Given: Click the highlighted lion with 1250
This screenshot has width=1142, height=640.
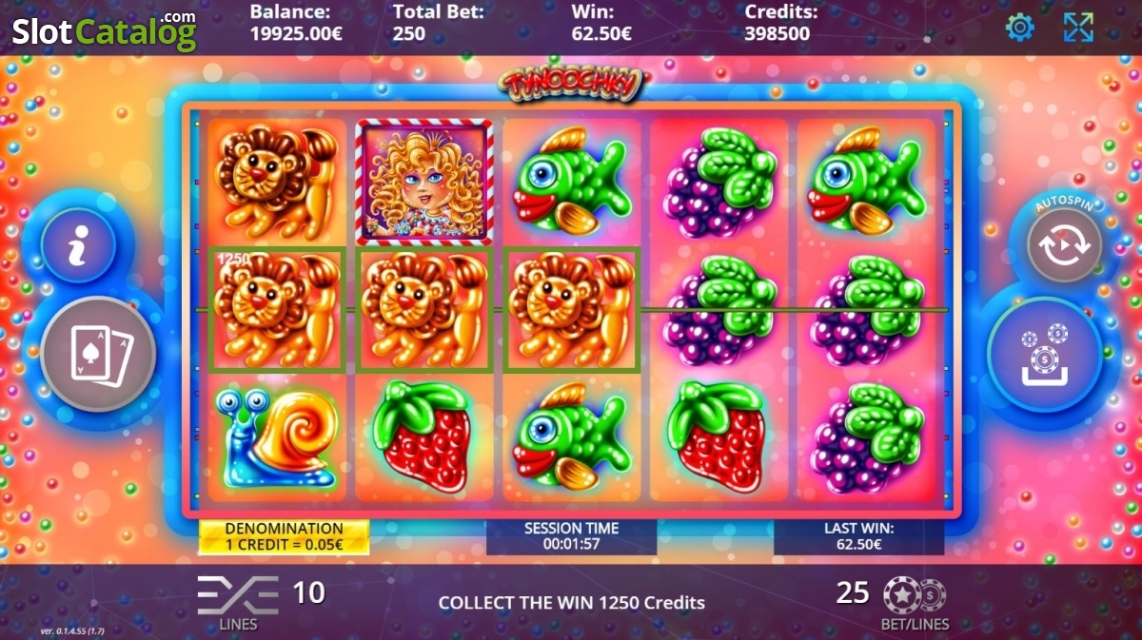Looking at the screenshot, I should [277, 309].
